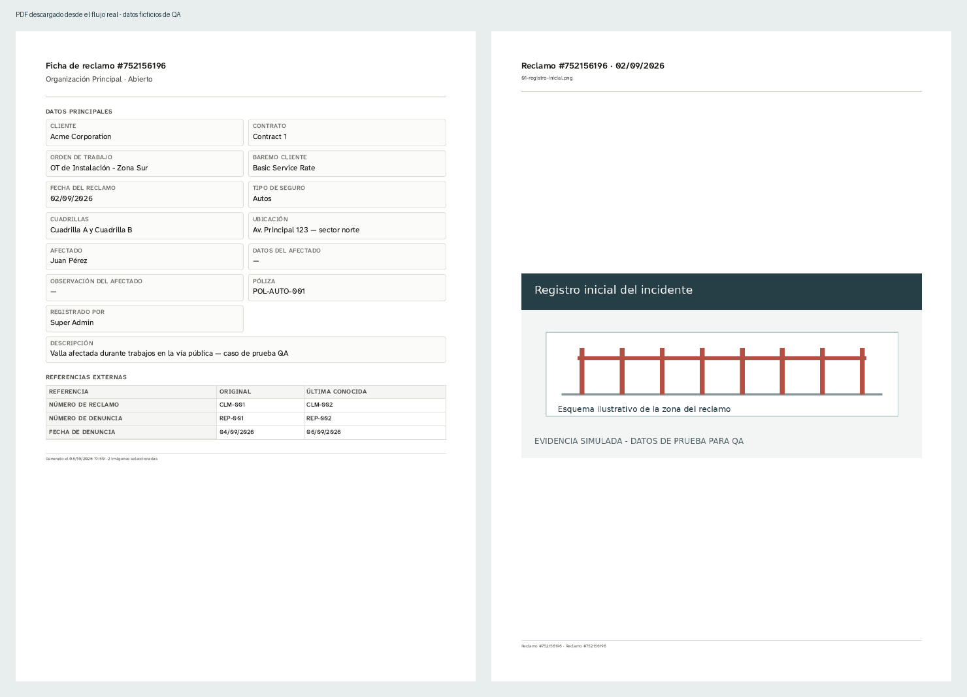Click the 'Basic Service Rate' value
This screenshot has height=697, width=967.
click(284, 168)
